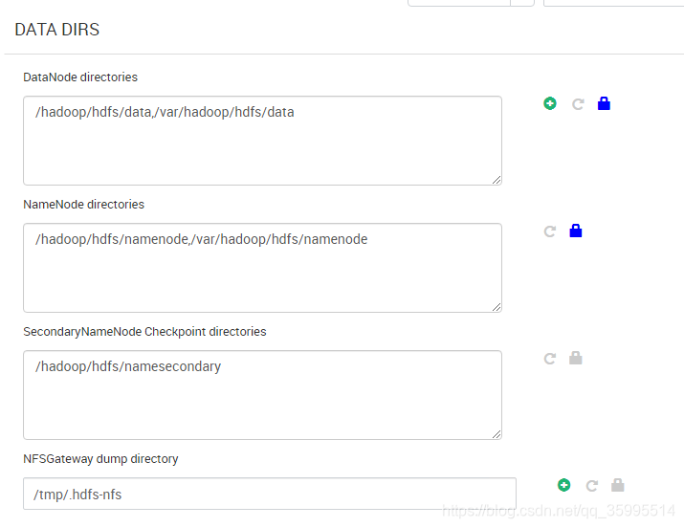Viewport: 684px width, 528px height.
Task: Click into the DataNode directories text area
Action: click(263, 141)
